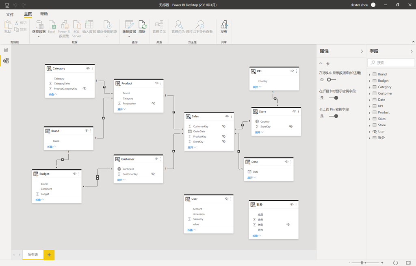
Task: Toggle visibility eye on Category table header
Action: (88, 68)
